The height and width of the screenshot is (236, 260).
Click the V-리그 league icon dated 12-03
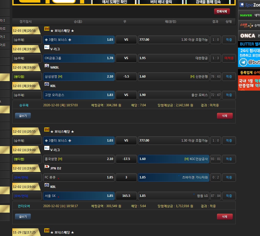(x=47, y=47)
